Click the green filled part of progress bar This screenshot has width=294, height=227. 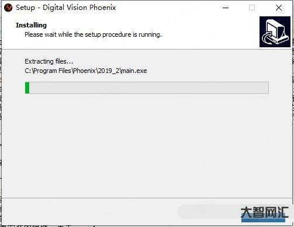(27, 88)
